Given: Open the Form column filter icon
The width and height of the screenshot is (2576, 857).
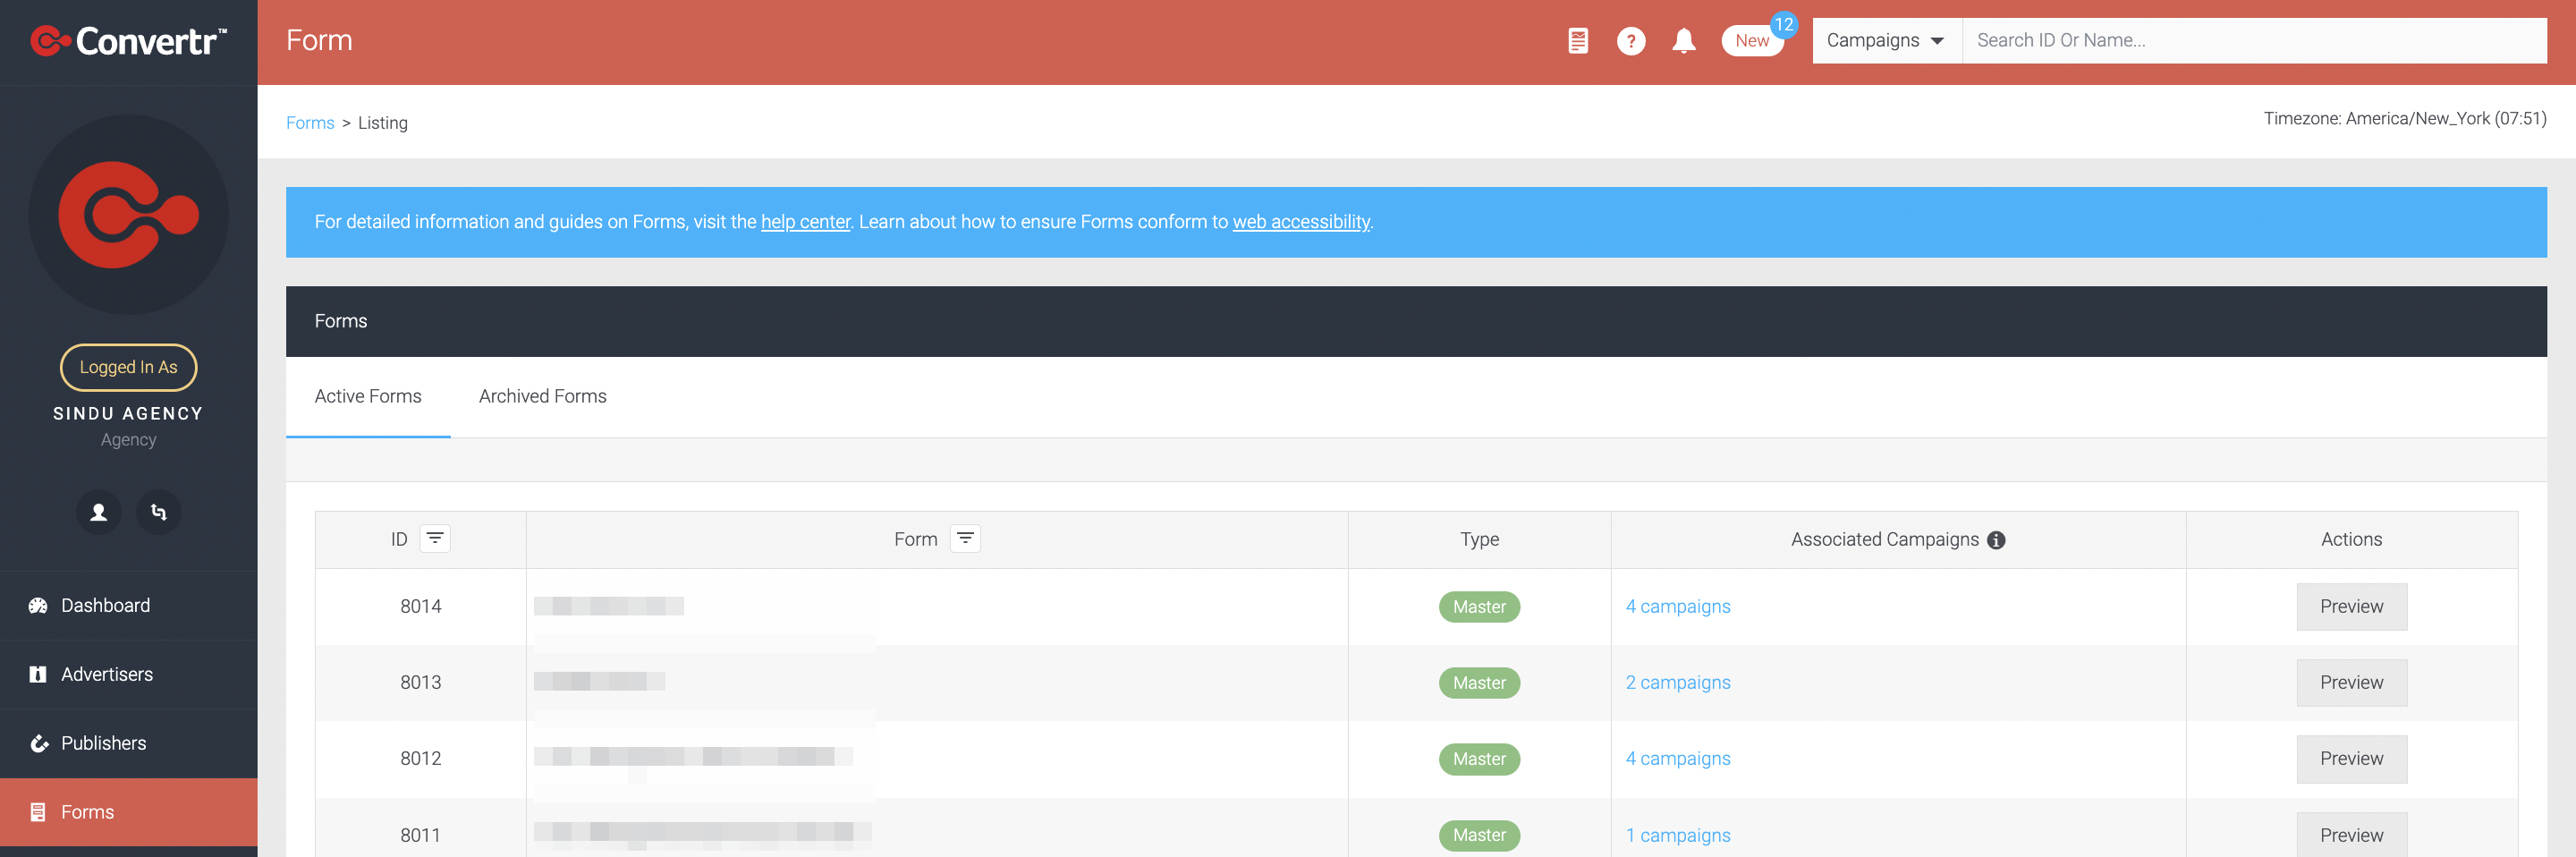Looking at the screenshot, I should pos(965,538).
